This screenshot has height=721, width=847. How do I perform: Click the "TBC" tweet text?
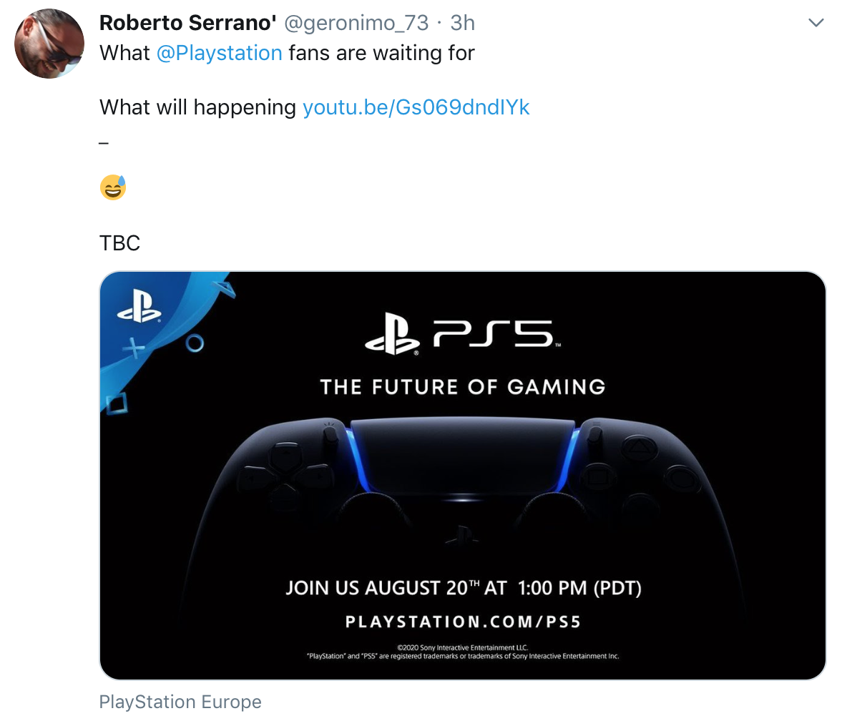tap(119, 243)
